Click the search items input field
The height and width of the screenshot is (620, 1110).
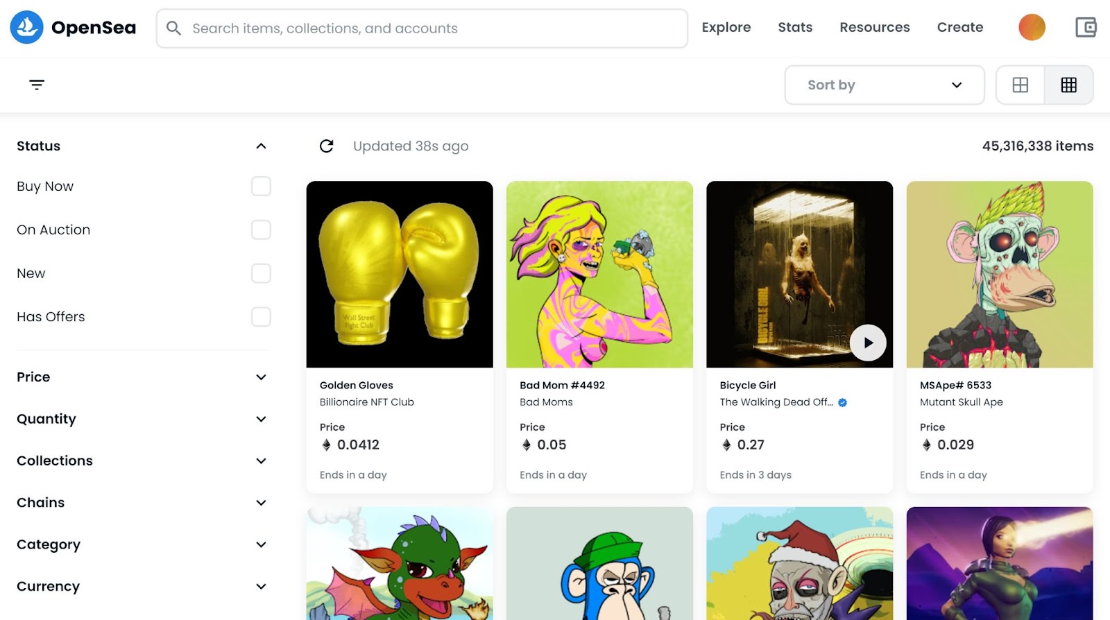422,28
